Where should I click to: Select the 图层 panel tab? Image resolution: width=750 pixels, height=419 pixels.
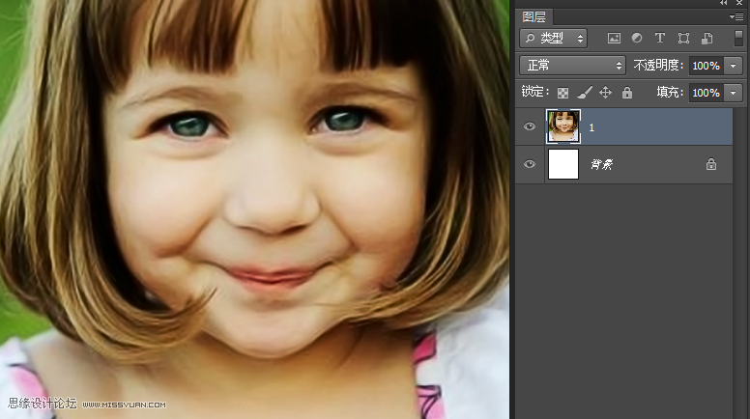point(534,17)
